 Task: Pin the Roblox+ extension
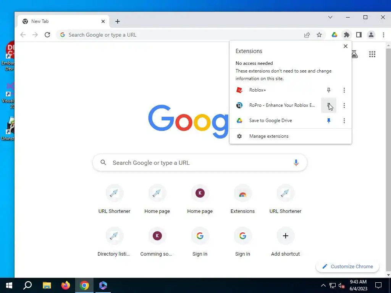tap(329, 90)
